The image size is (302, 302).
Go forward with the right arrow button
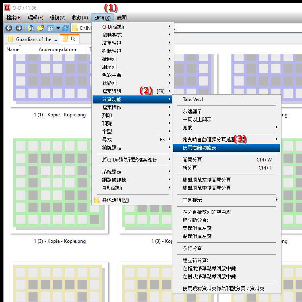[19, 28]
